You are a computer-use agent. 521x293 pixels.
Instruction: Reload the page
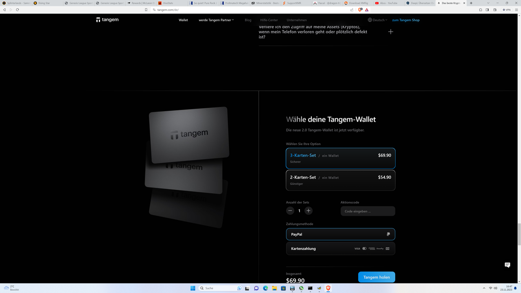[18, 10]
